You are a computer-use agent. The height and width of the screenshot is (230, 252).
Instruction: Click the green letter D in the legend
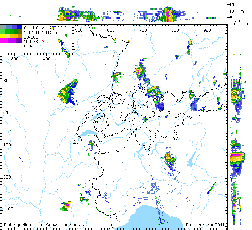coord(47,41)
